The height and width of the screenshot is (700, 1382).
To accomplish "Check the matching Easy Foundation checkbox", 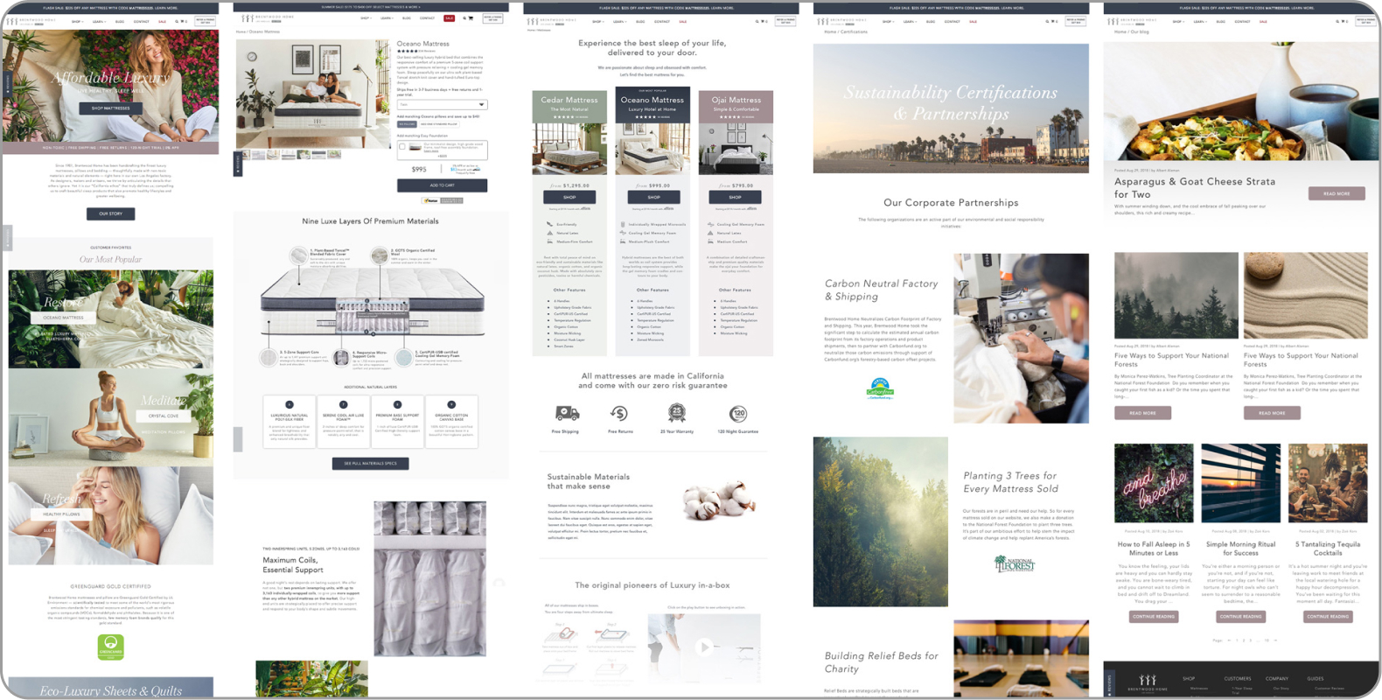I will (402, 147).
